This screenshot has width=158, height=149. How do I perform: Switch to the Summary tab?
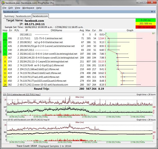click(9, 16)
